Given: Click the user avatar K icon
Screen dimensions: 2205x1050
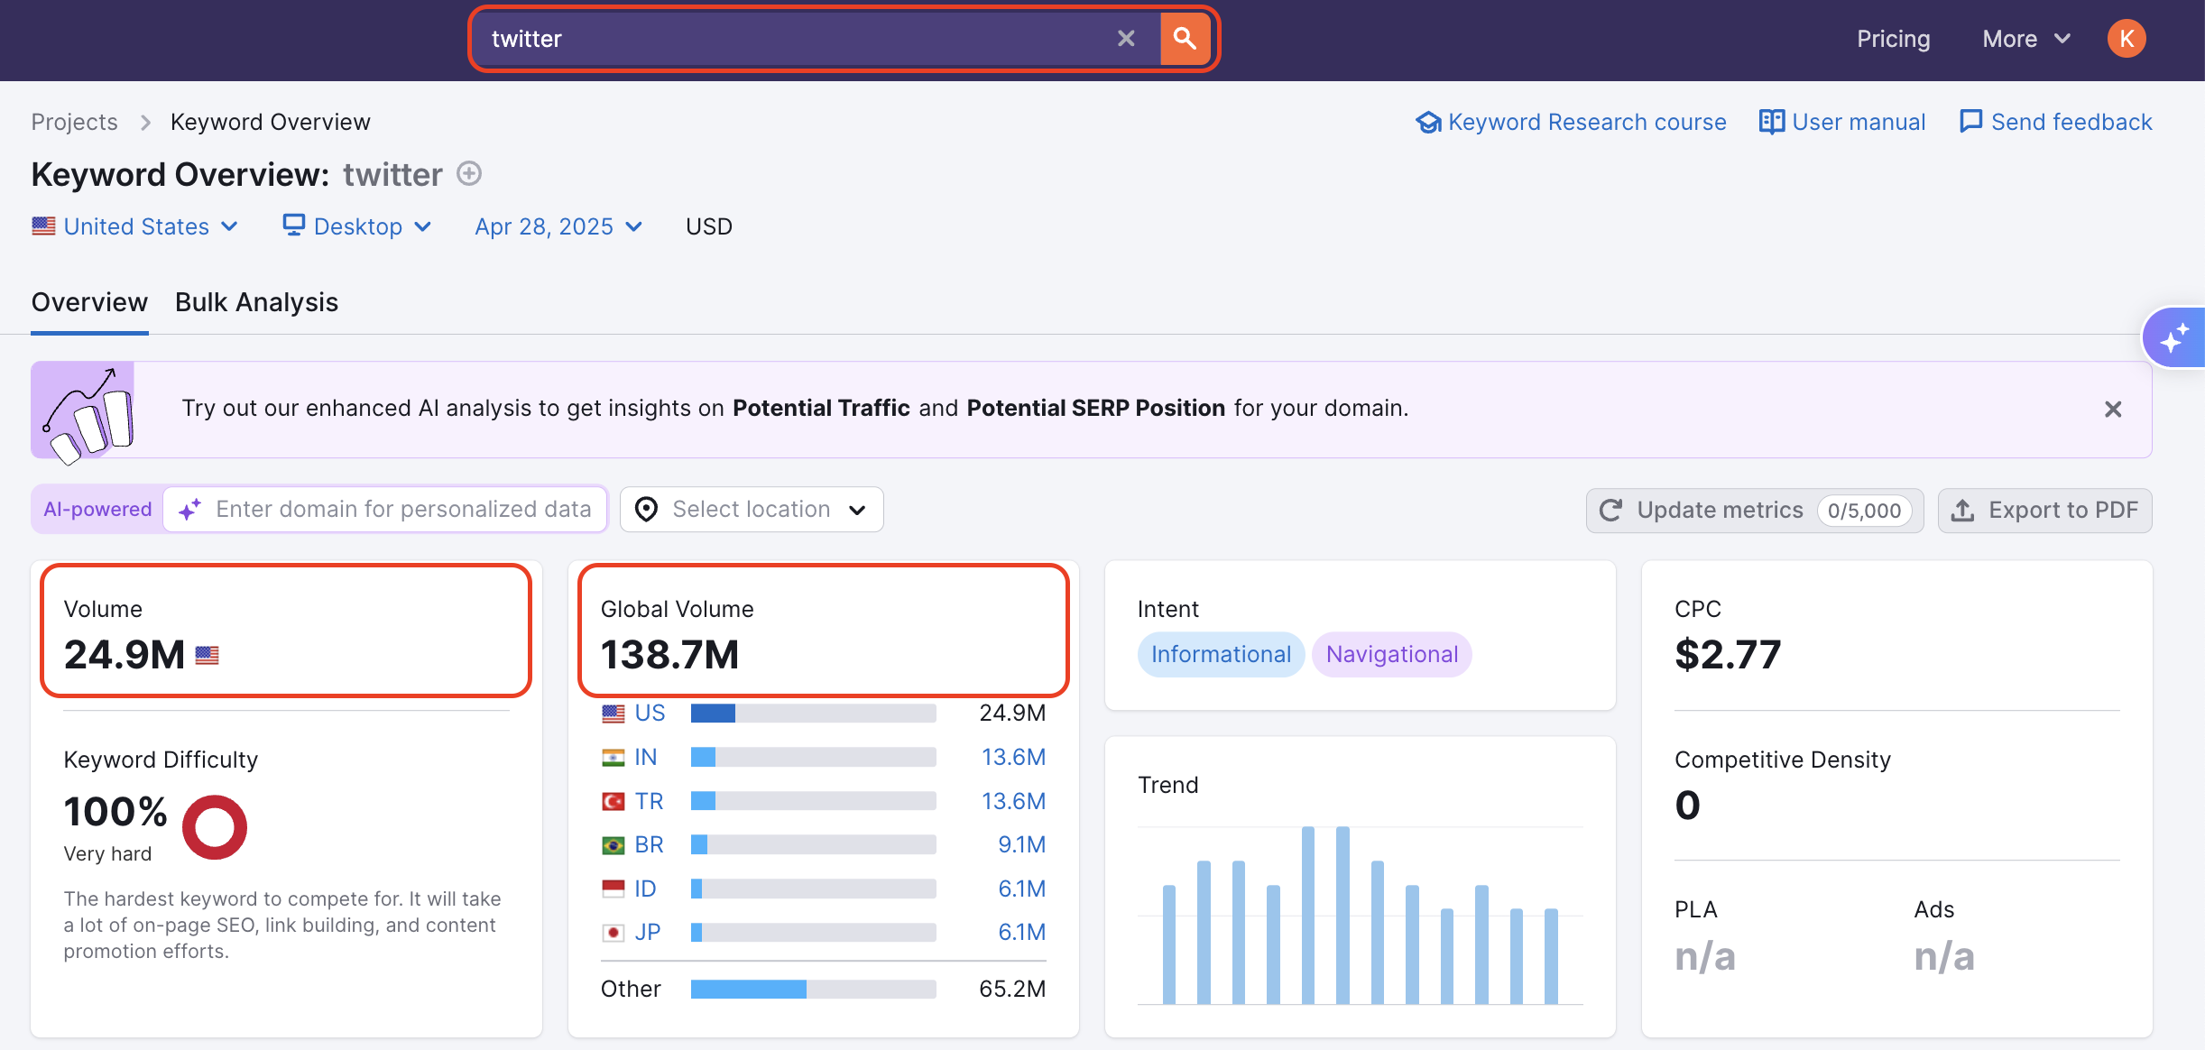Looking at the screenshot, I should click(2127, 39).
